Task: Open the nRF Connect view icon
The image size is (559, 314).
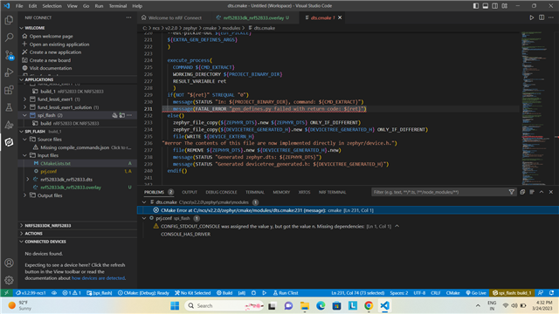Action: pos(9,142)
